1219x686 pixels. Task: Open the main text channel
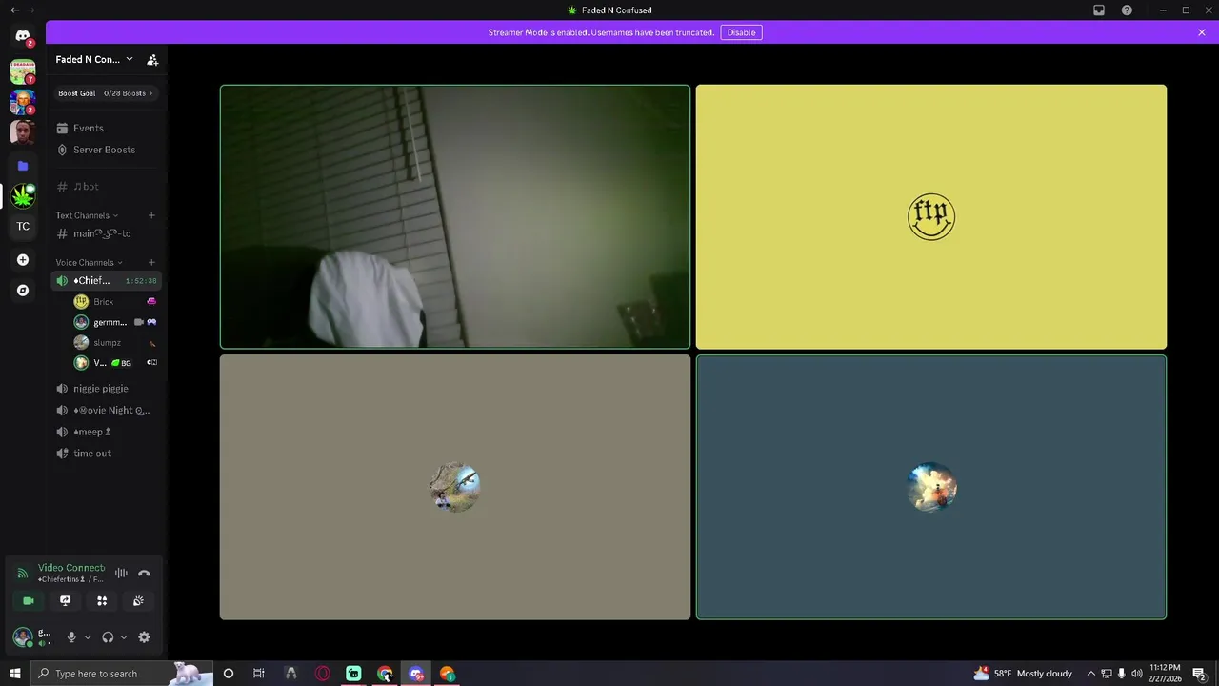tap(106, 233)
